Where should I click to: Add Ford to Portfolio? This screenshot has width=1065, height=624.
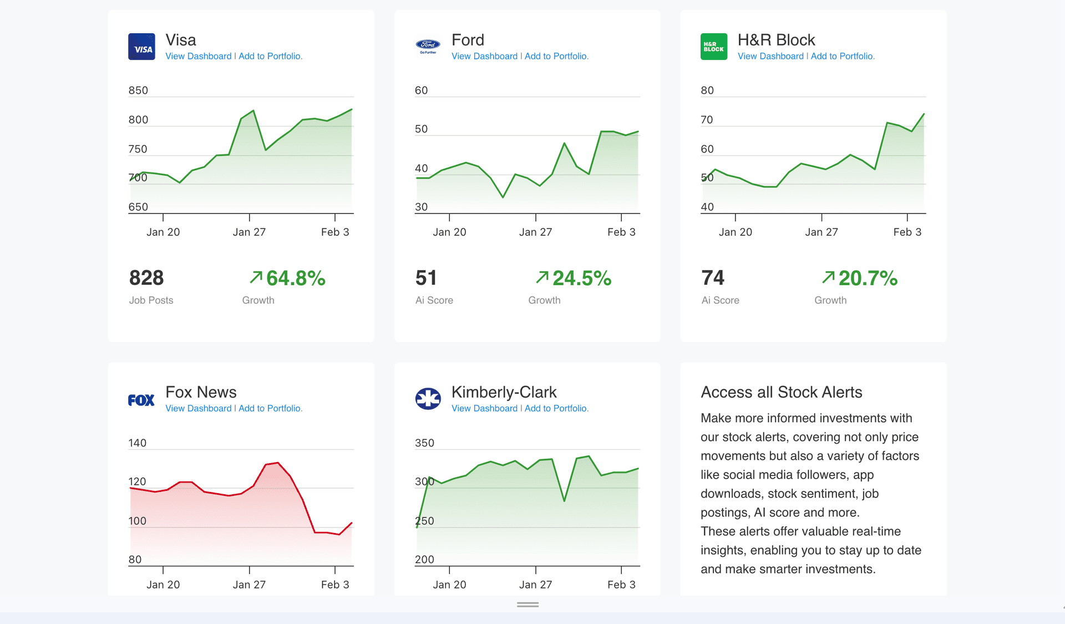click(x=556, y=56)
